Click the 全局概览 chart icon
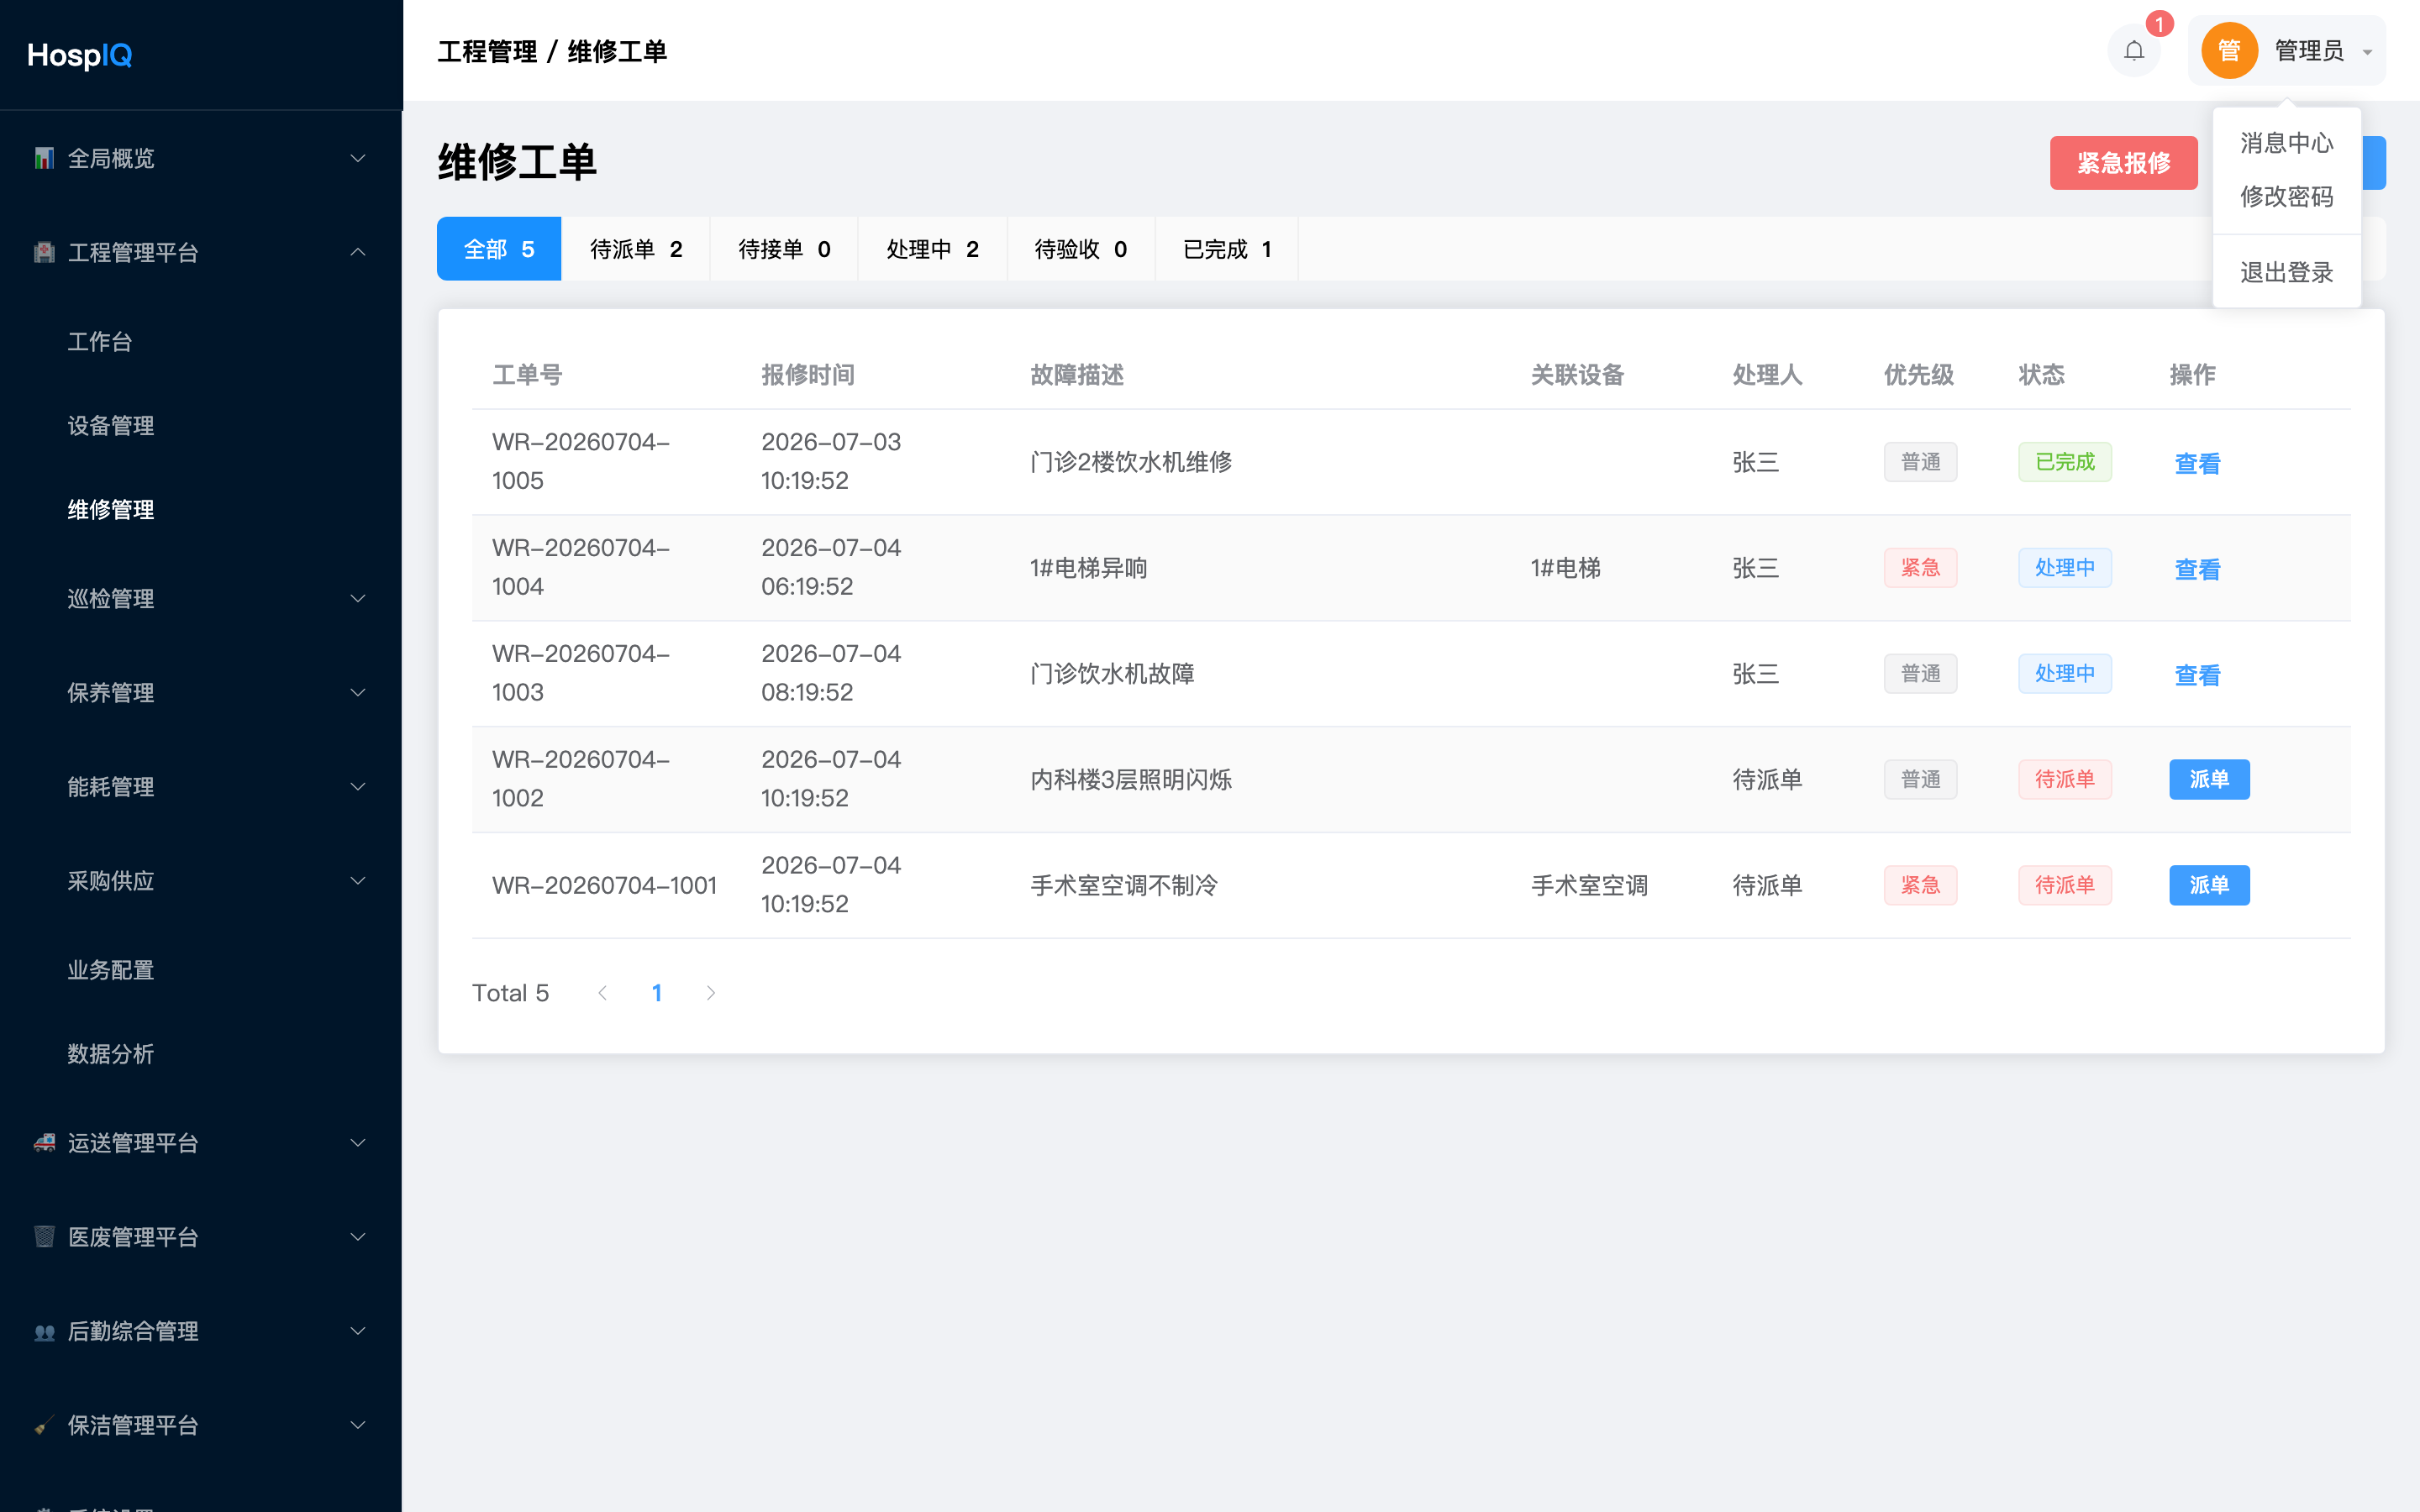Screen dimensions: 2420x1512 pyautogui.click(x=44, y=158)
